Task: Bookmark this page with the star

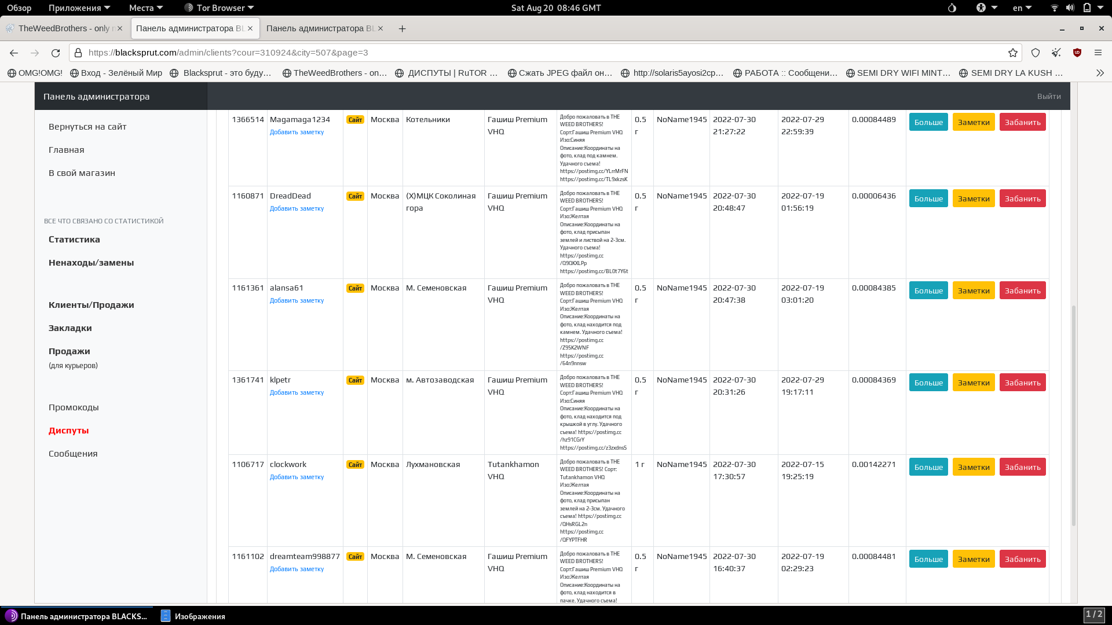Action: pyautogui.click(x=1012, y=53)
